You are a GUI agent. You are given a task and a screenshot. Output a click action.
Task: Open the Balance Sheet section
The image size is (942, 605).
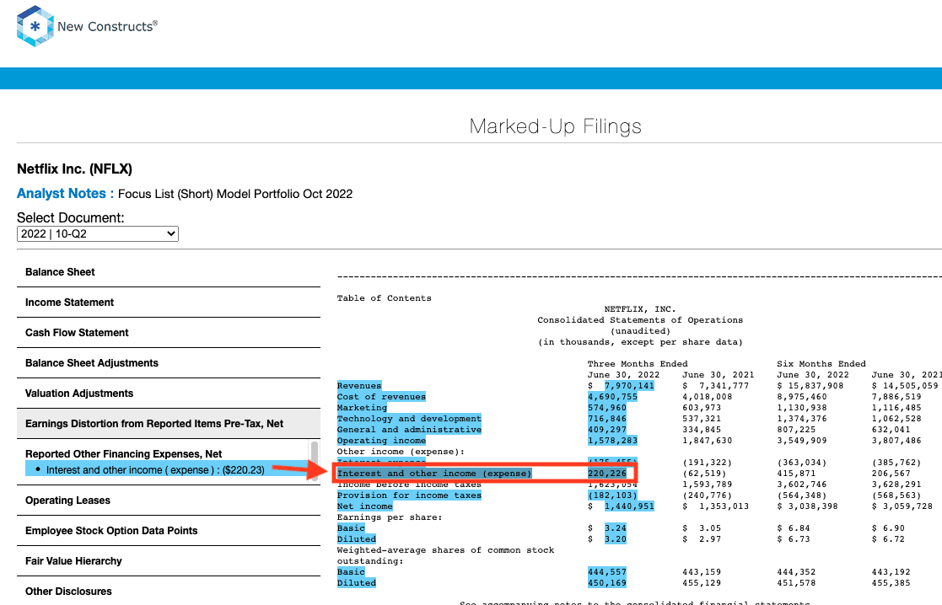pyautogui.click(x=168, y=272)
